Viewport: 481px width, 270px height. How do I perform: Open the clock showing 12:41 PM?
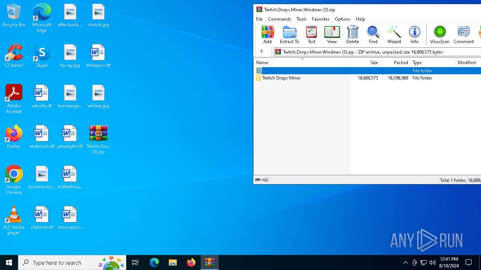[449, 262]
